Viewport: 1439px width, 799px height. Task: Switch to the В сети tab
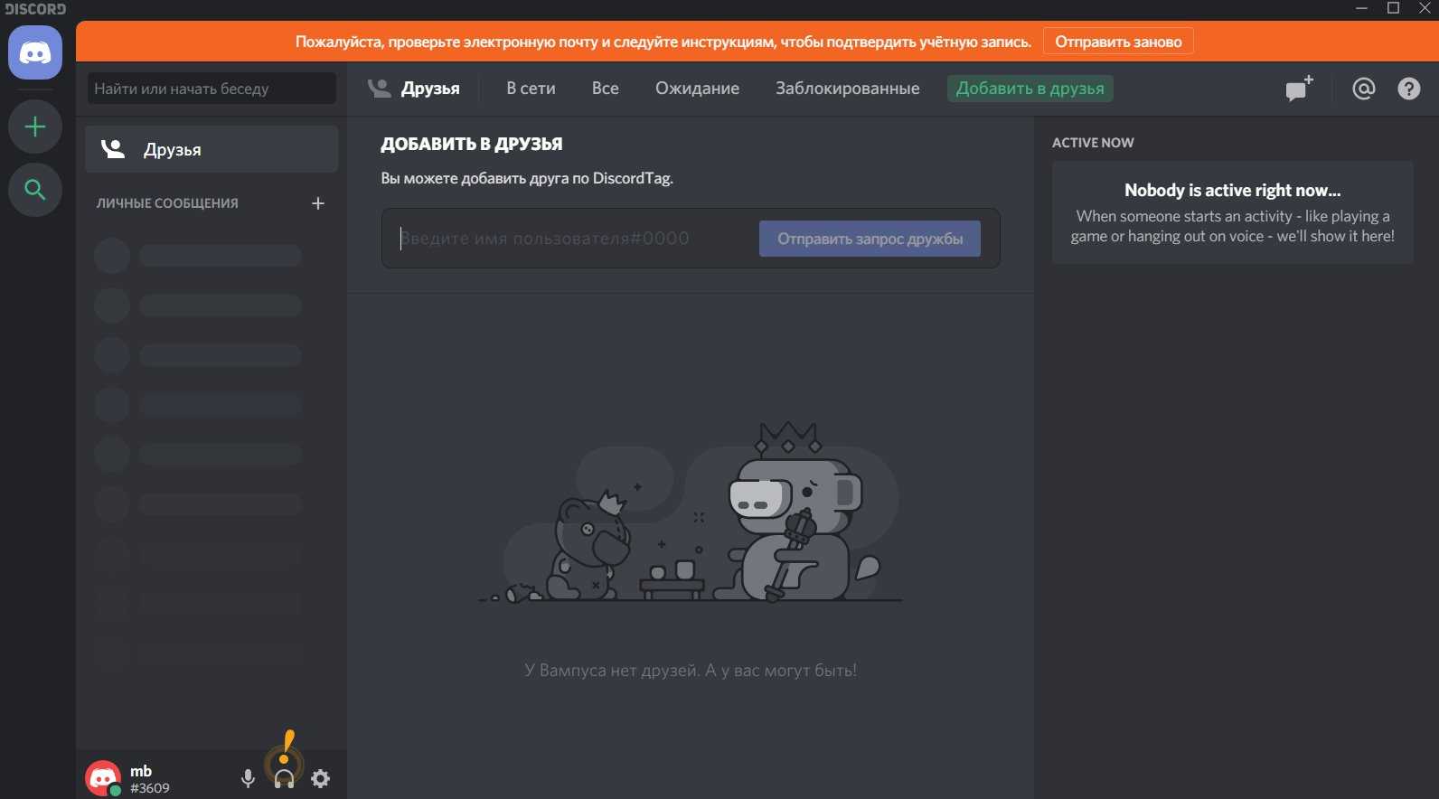531,89
